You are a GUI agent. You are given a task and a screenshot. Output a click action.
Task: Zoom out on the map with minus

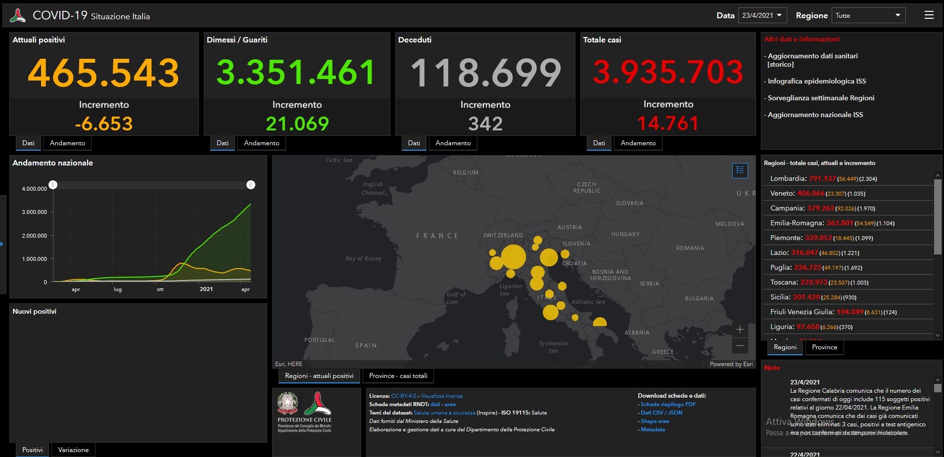[x=740, y=346]
